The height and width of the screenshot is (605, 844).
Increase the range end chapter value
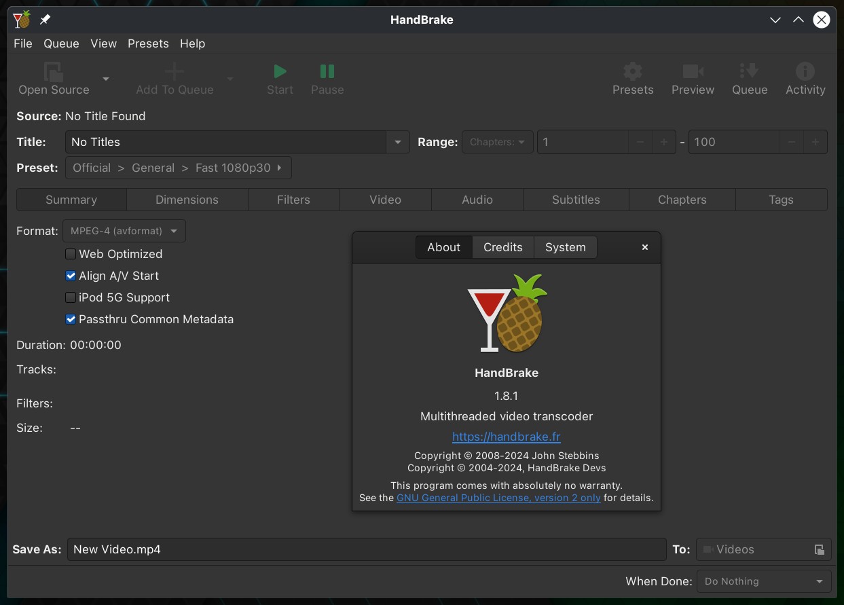[x=815, y=142]
